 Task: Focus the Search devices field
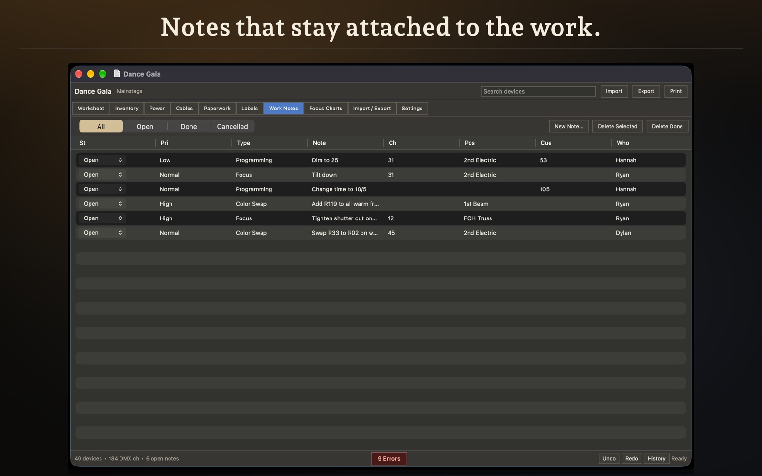pos(538,91)
